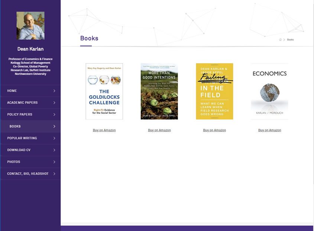
Task: Click the Economics book cover image
Action: [x=269, y=91]
